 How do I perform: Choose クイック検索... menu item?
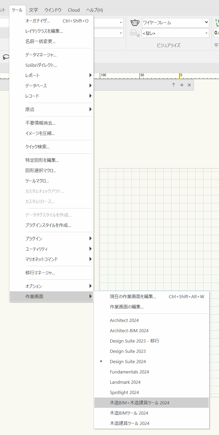[x=51, y=147]
